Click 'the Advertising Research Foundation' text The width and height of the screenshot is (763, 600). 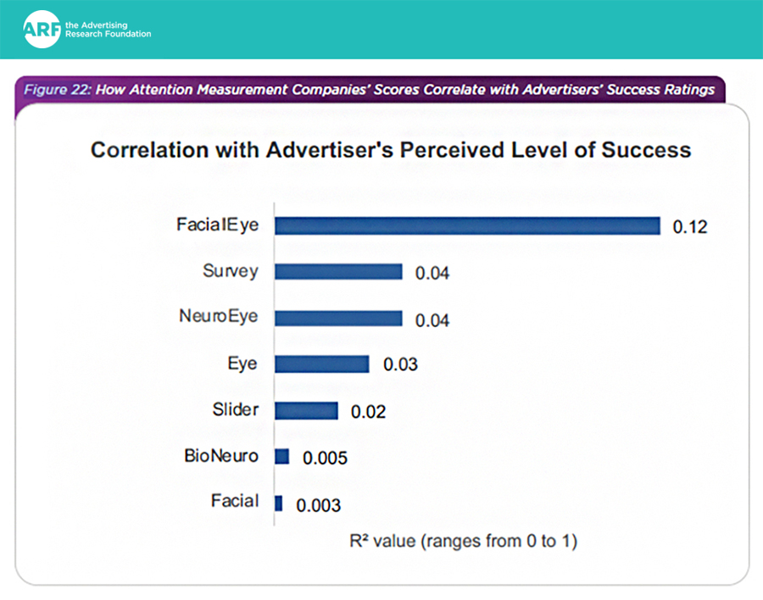(108, 30)
